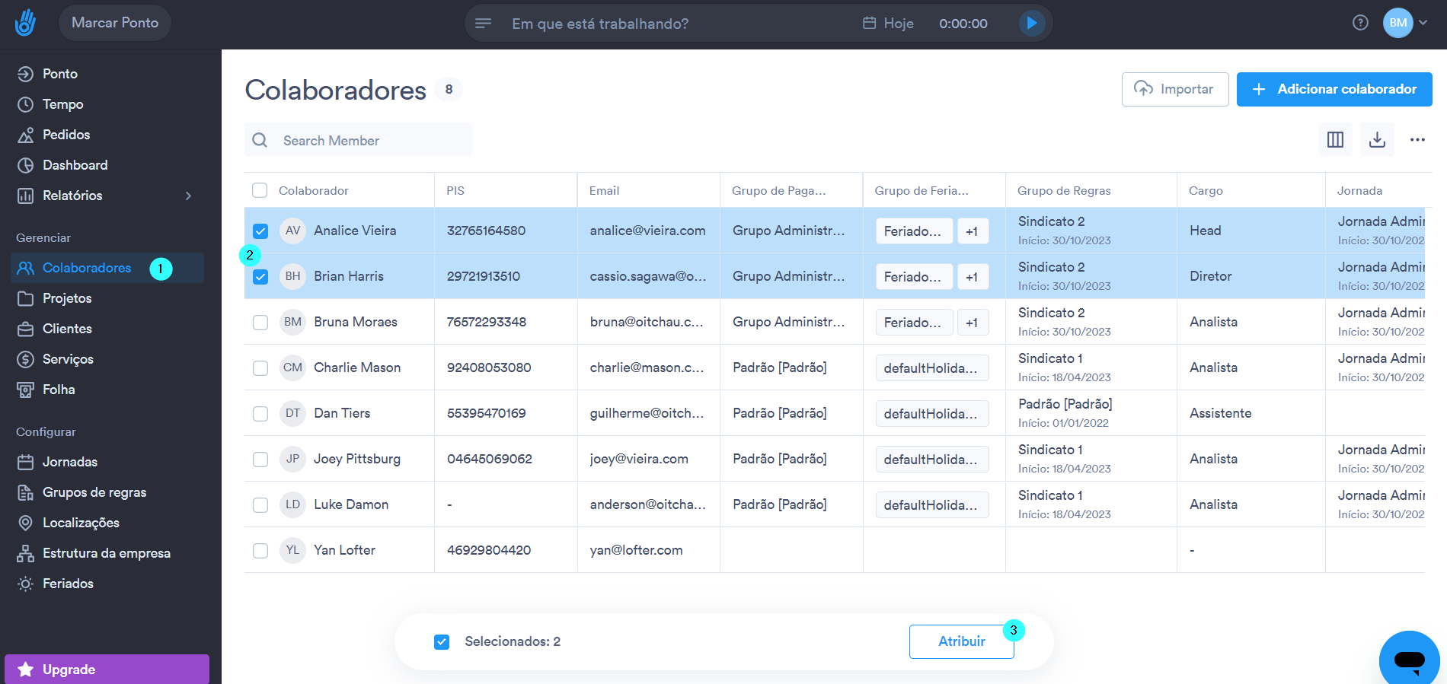
Task: Click the Search Member field
Action: [x=359, y=140]
